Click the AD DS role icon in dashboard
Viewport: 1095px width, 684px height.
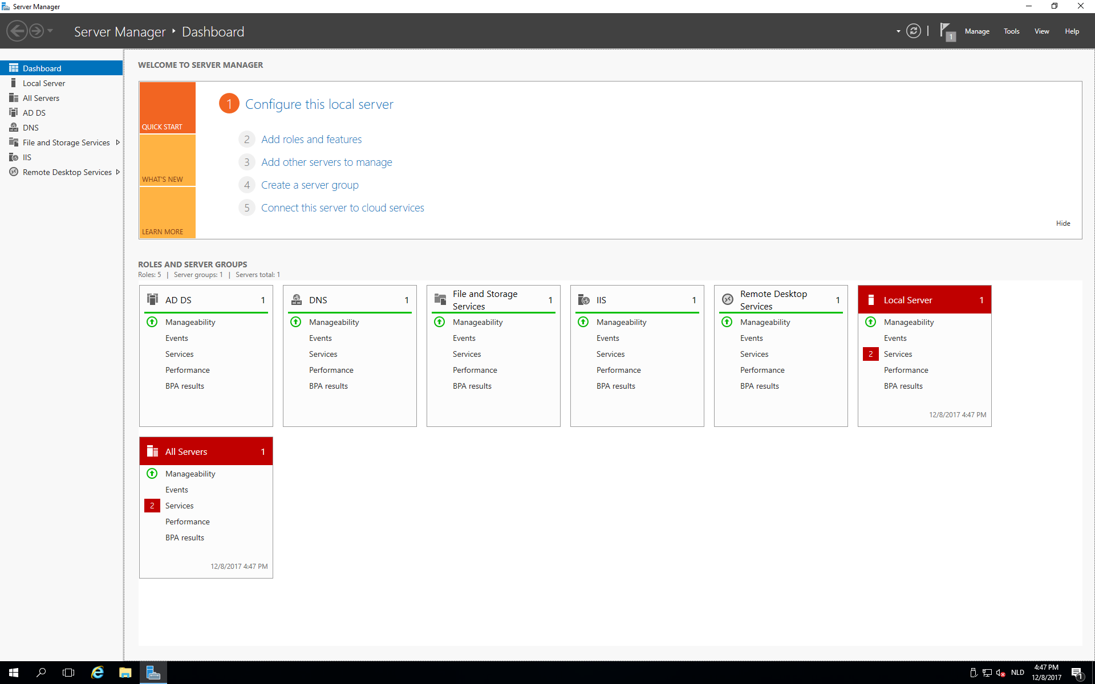pyautogui.click(x=152, y=299)
